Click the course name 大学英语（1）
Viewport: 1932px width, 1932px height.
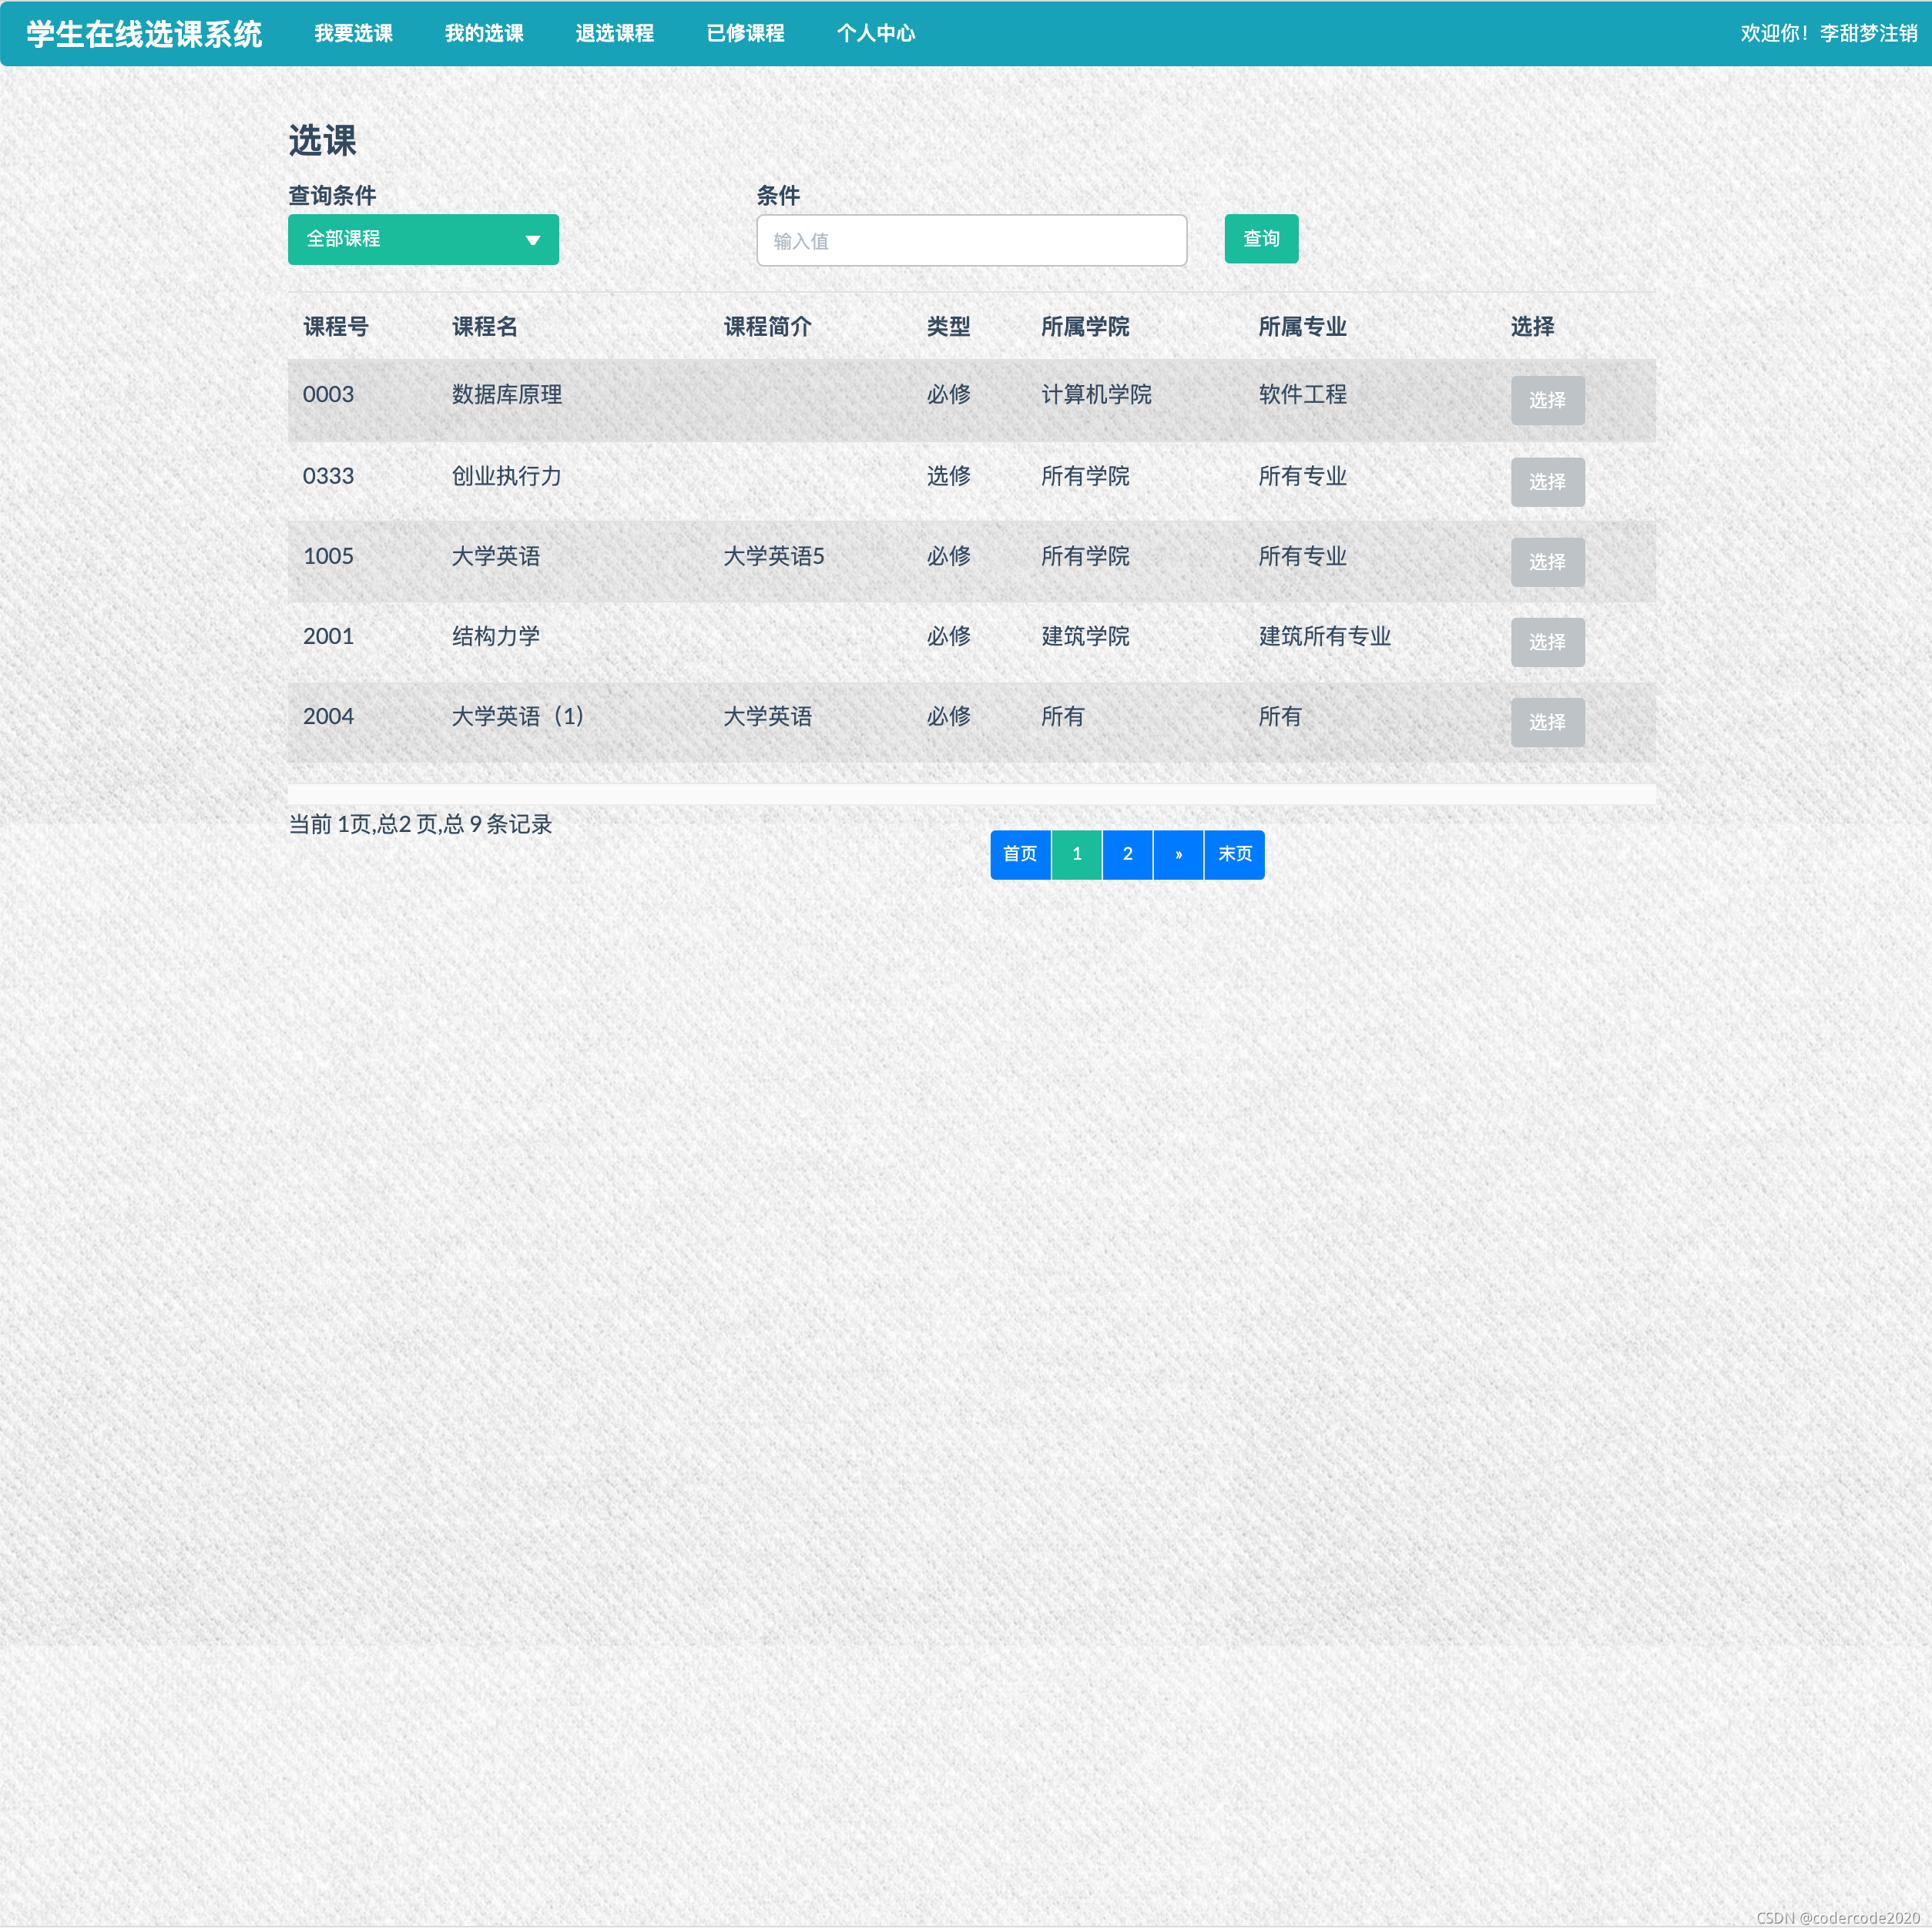[x=518, y=716]
